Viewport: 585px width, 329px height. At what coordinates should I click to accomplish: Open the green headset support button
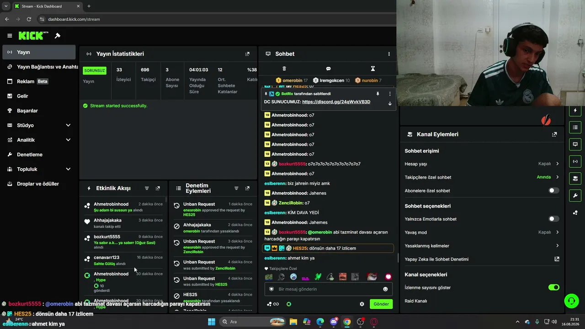point(571,301)
